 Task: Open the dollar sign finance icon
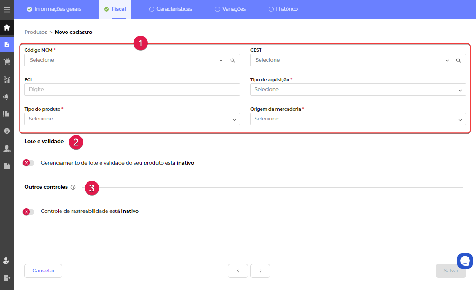(7, 131)
